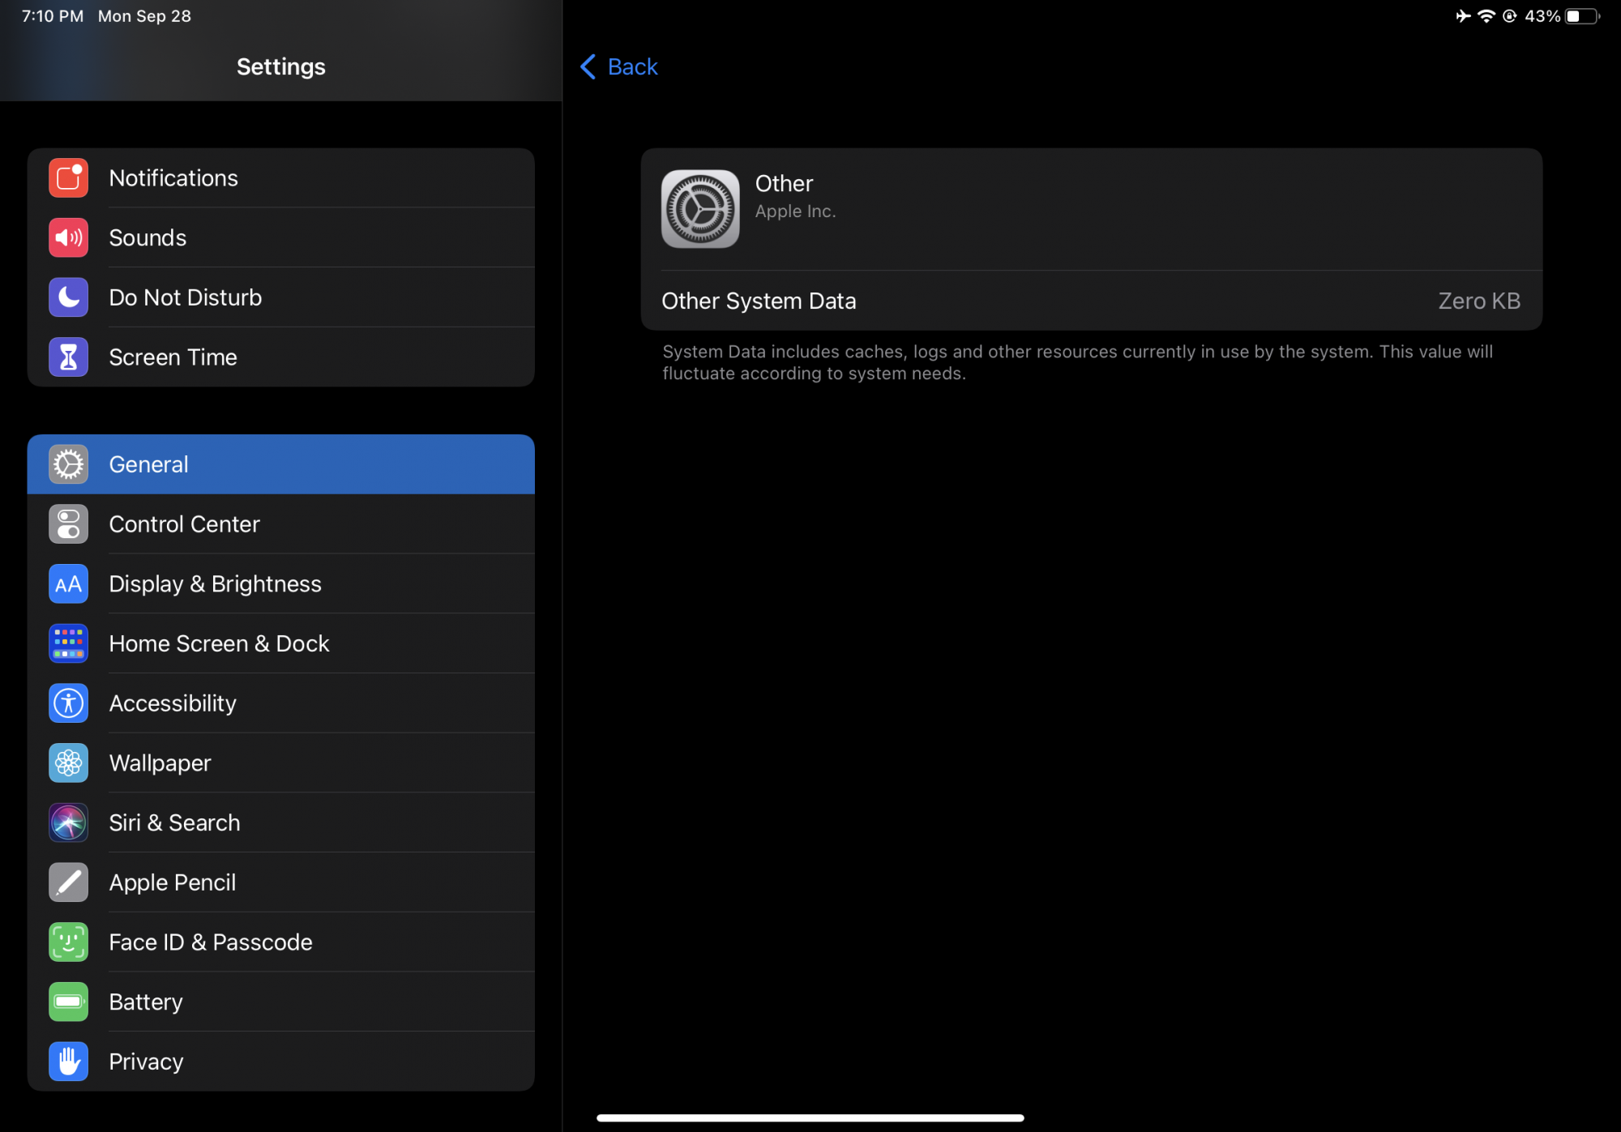Go back using the Back label
Screen dimensions: 1621x1132
coord(632,66)
